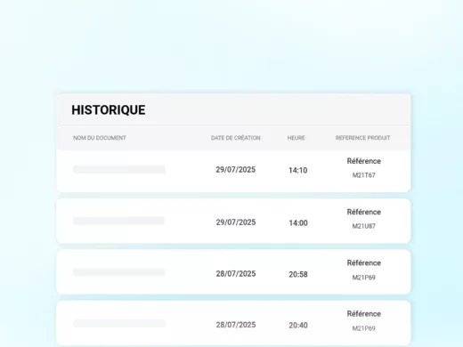Click date 28/07/2025 in the 20:58 row

(x=236, y=273)
